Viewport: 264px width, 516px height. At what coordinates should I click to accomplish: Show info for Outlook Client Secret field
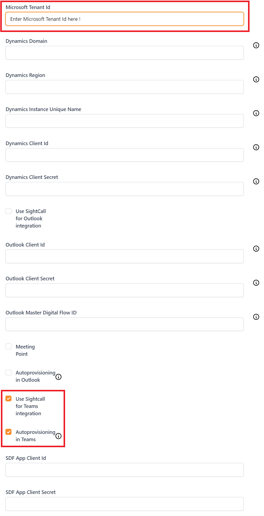256,283
